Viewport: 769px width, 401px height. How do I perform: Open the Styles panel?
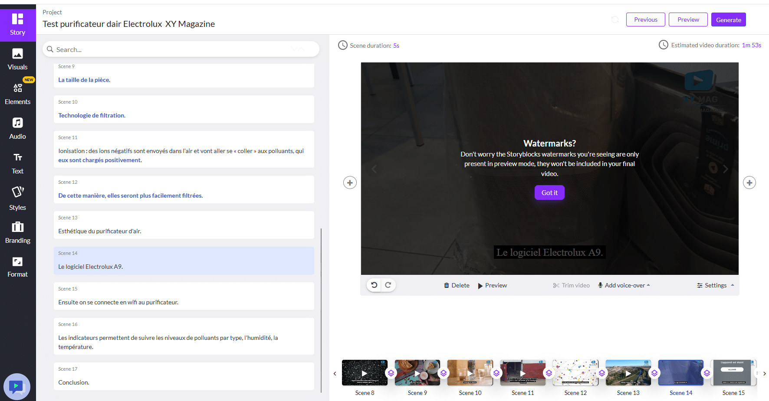(x=18, y=199)
